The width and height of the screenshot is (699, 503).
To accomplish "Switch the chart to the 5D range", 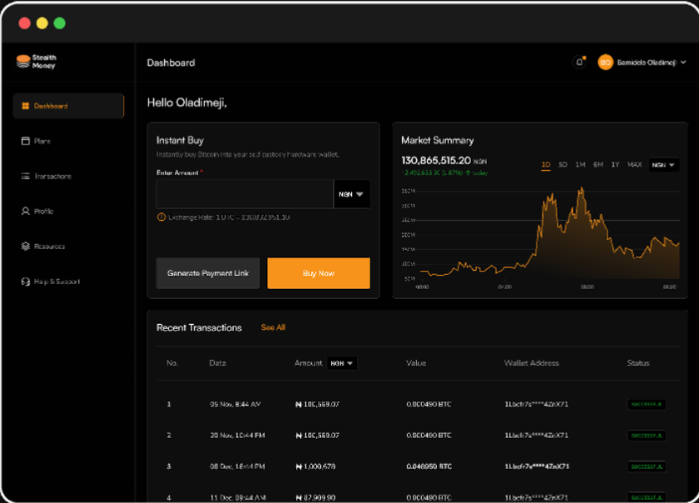I will pyautogui.click(x=563, y=165).
